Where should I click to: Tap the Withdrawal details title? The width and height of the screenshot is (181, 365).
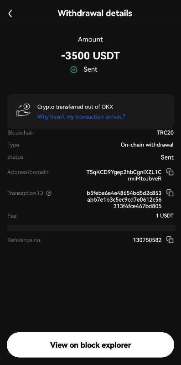point(95,13)
